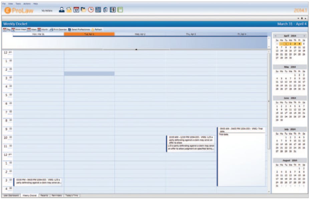Open the journal icon with dollar sign
Screen dimensions: 311x200
[105, 10]
